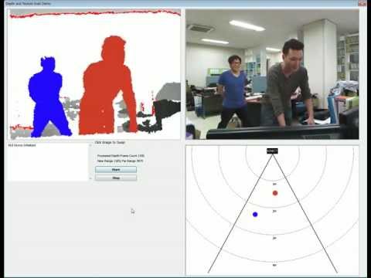
Task: Close the demo window
Action: tap(362, 3)
